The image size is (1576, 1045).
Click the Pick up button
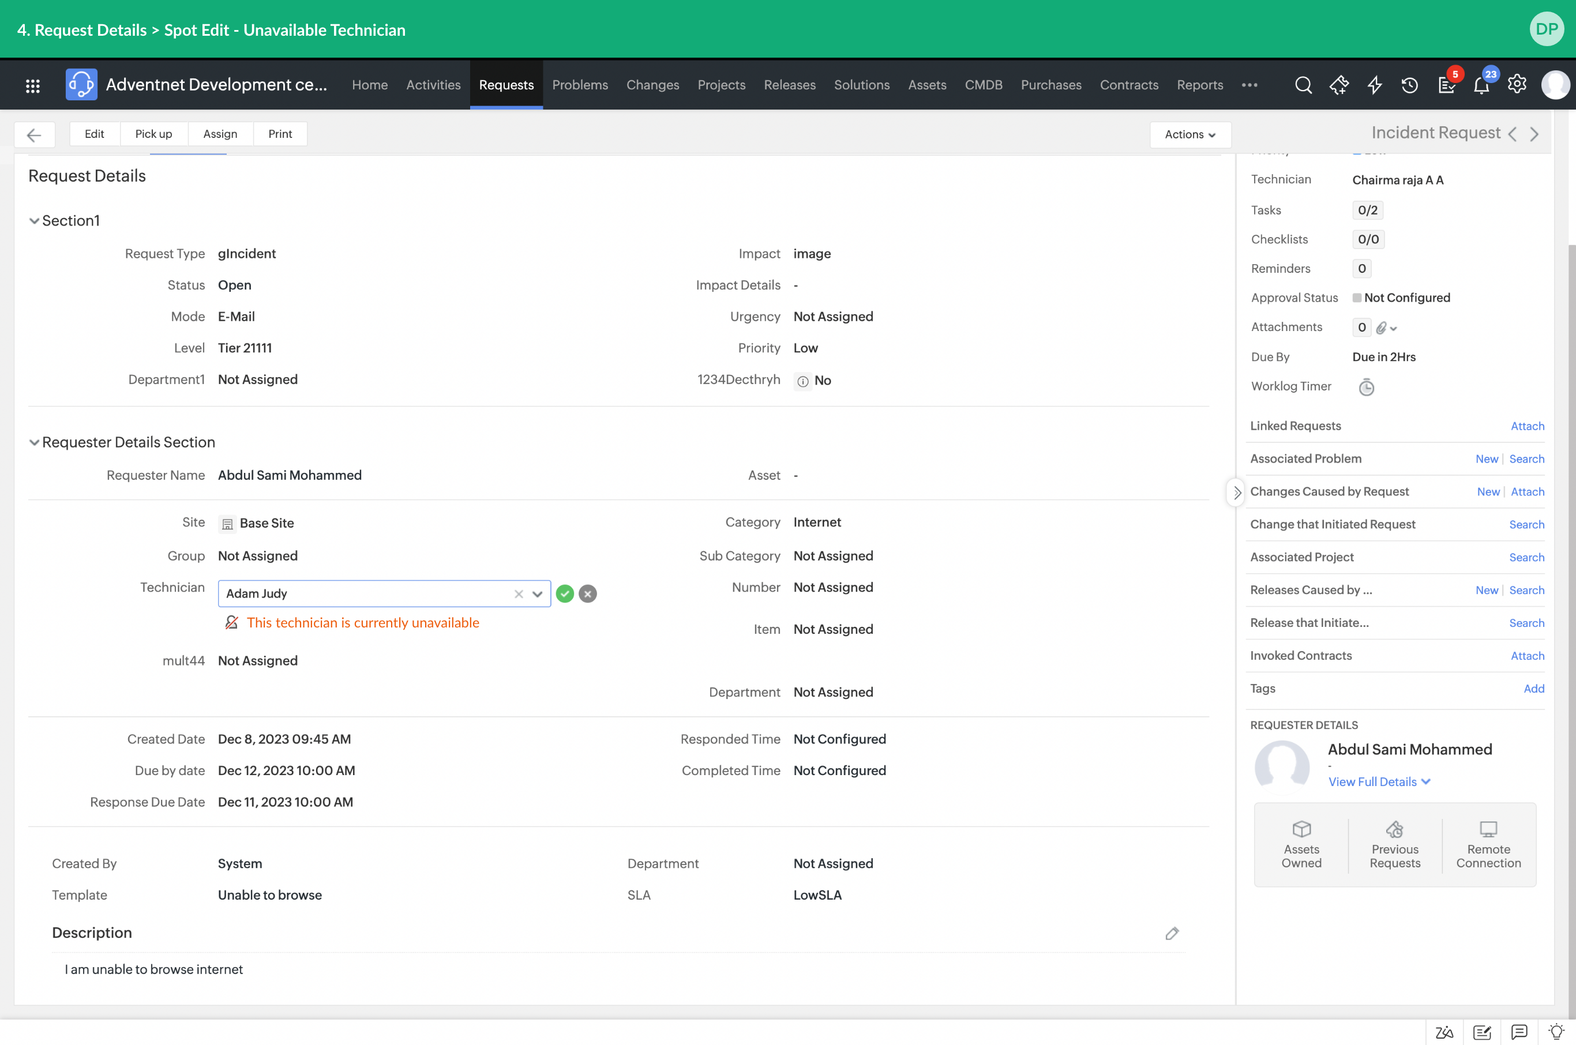tap(153, 134)
